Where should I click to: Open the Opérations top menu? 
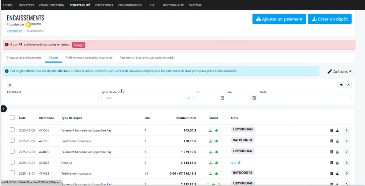click(x=104, y=5)
